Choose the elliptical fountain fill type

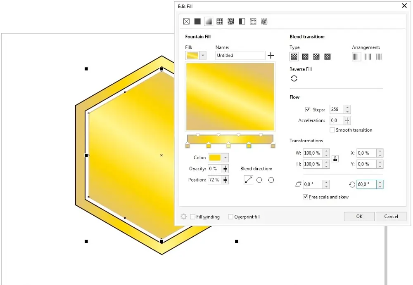tap(305, 57)
